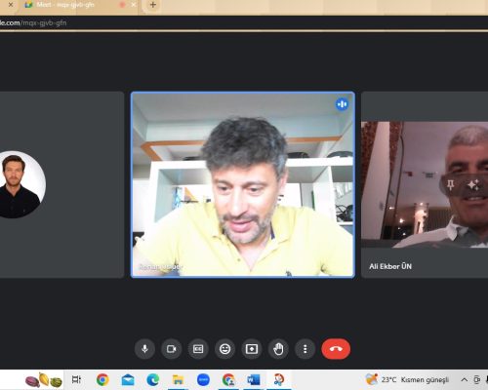Click the Kısmen güneşli weather text

point(425,380)
